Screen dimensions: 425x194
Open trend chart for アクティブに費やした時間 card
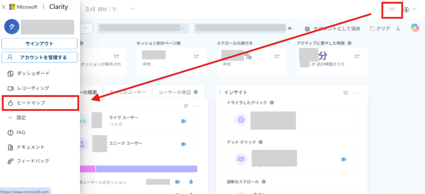tap(357, 56)
